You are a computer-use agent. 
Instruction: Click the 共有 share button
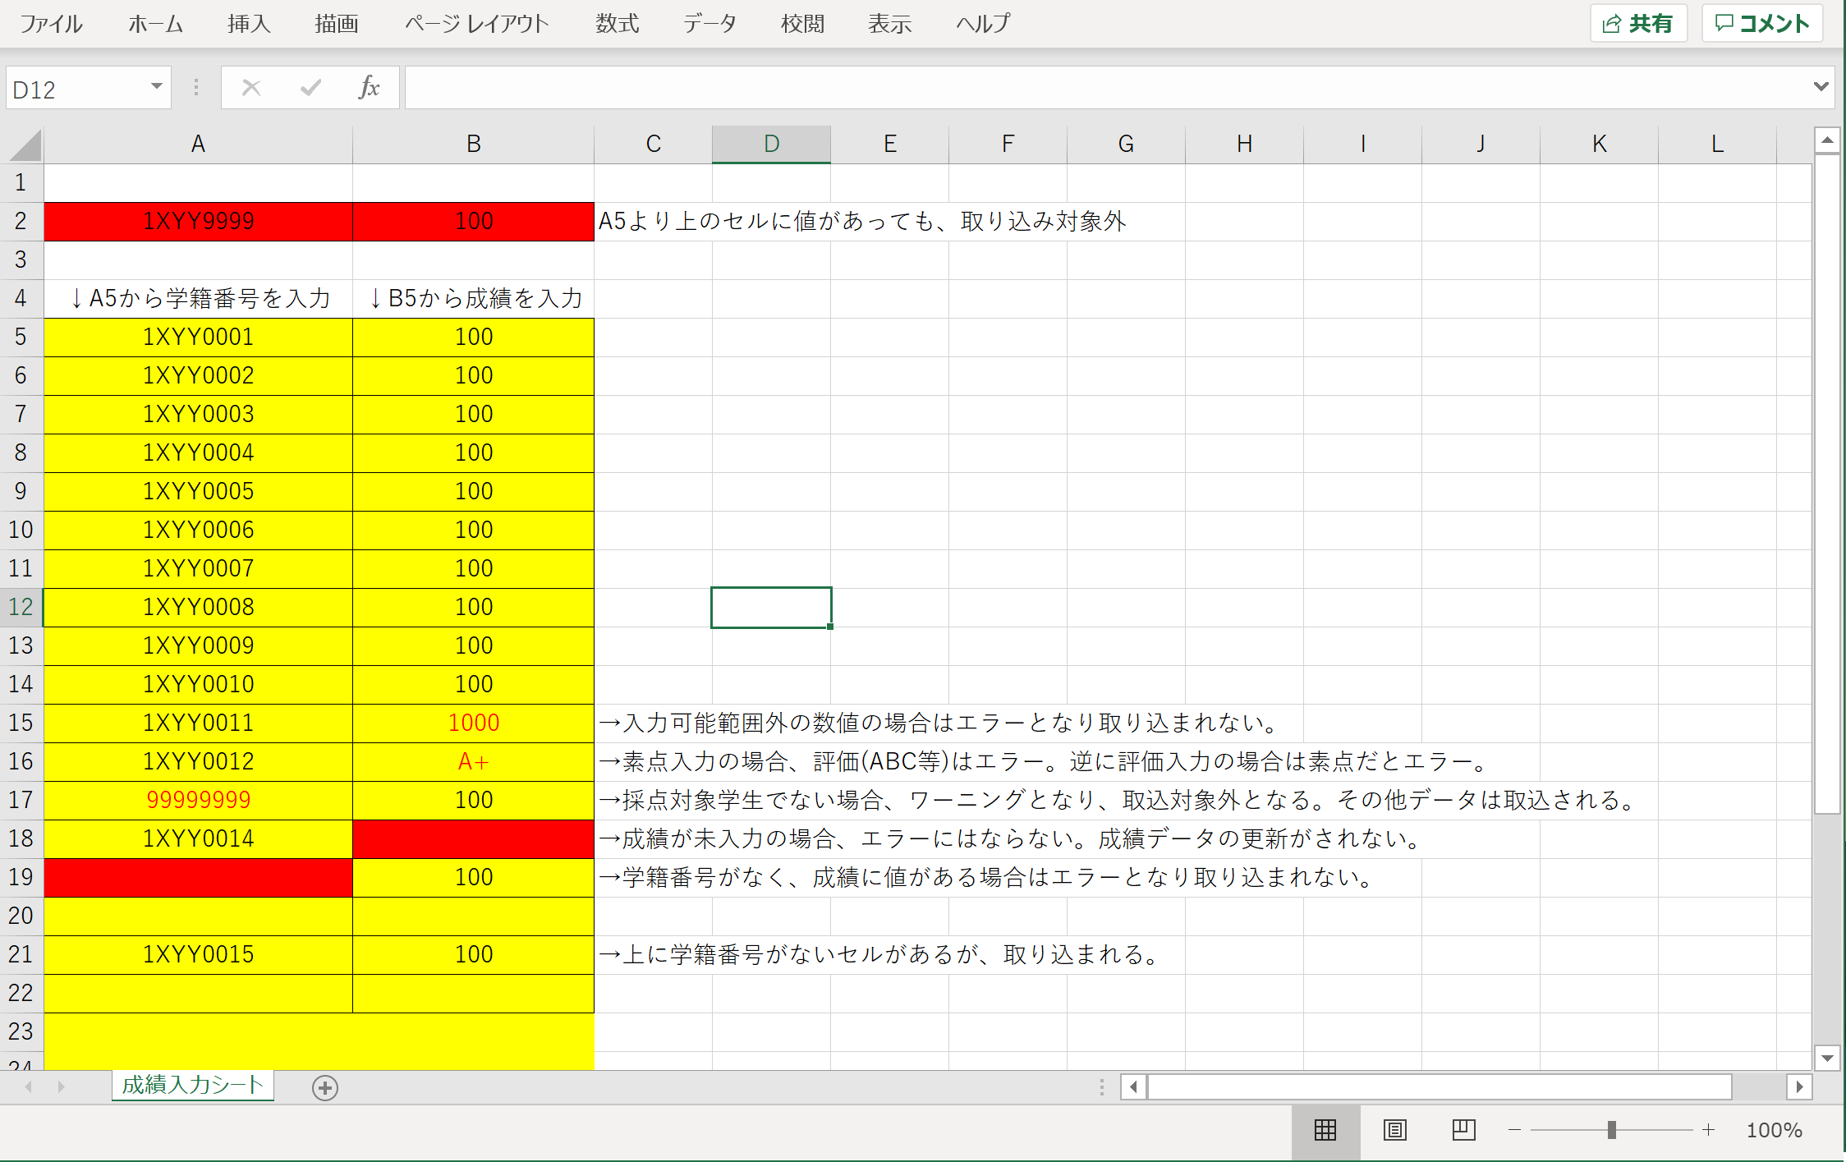[1638, 23]
